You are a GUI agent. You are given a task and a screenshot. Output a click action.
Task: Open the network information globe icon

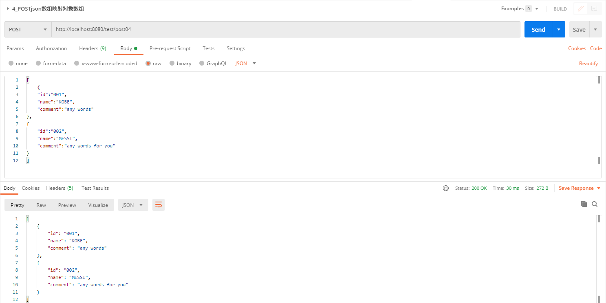(x=445, y=188)
